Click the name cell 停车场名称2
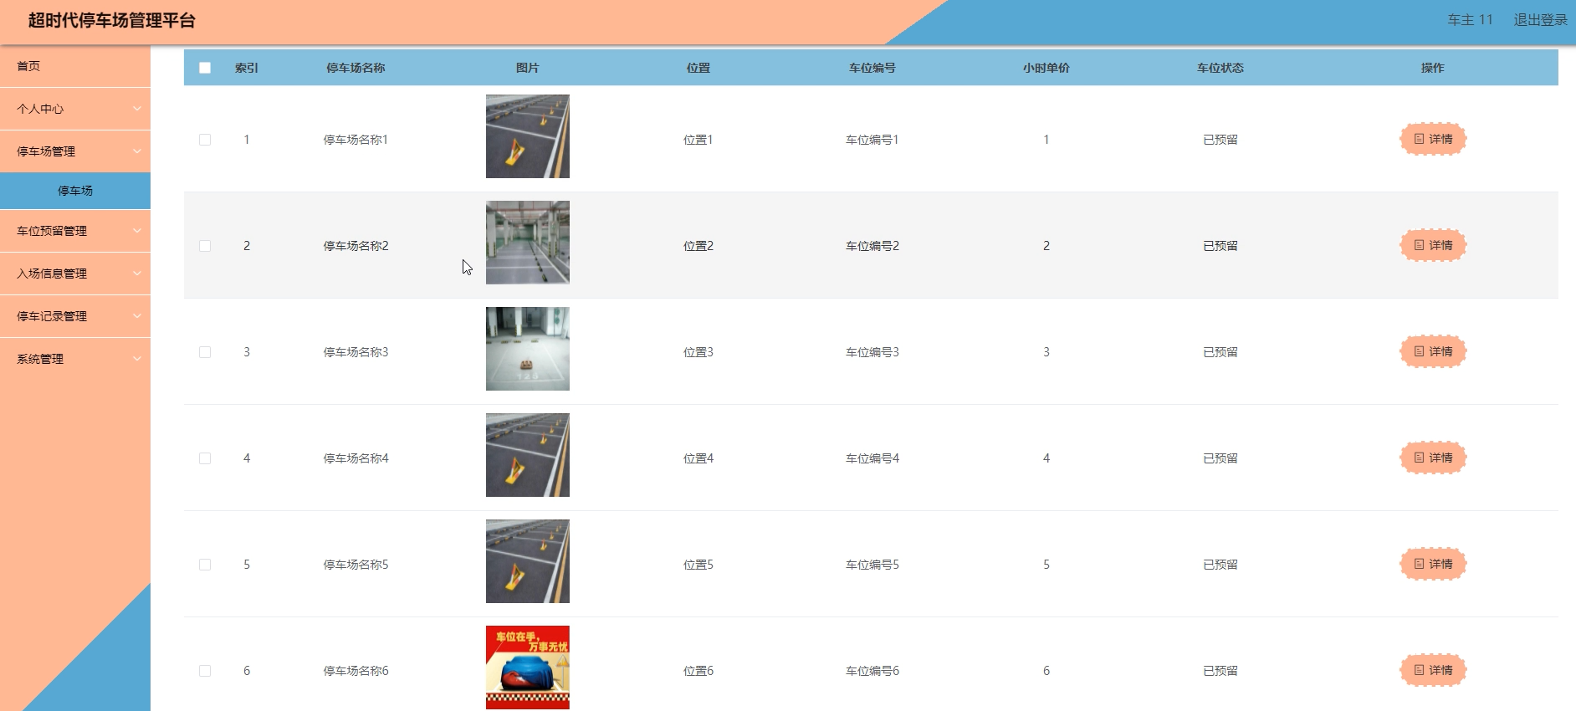Image resolution: width=1576 pixels, height=711 pixels. coord(356,246)
